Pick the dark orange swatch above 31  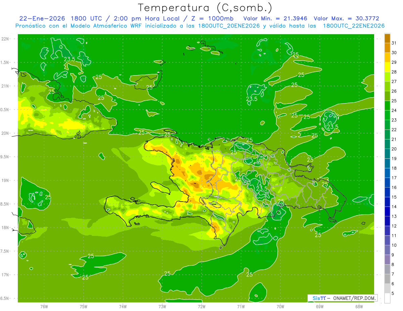tap(387, 38)
